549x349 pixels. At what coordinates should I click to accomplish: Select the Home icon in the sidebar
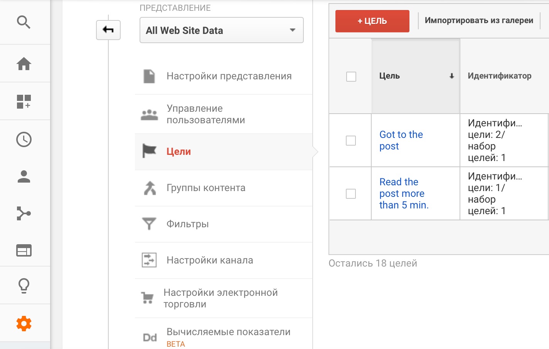coord(24,64)
